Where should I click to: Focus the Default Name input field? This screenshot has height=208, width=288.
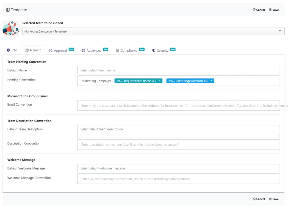[179, 70]
